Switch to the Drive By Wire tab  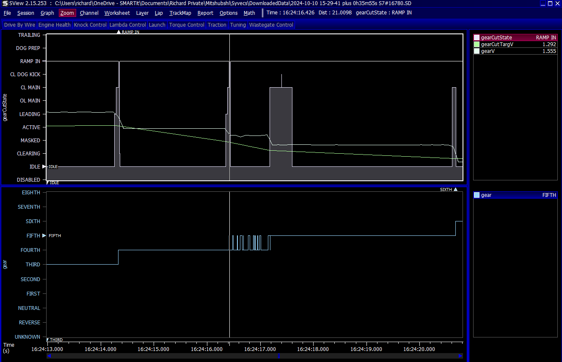19,25
